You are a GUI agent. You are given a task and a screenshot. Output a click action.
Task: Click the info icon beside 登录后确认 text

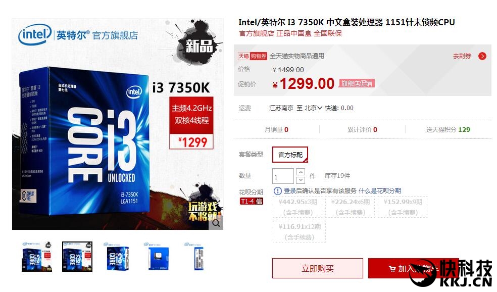[x=277, y=190]
